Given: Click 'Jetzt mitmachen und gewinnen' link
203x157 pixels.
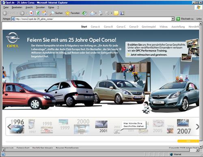Looking at the screenshot, I should click(149, 55).
